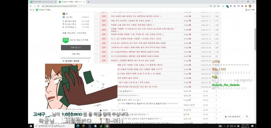Viewport: 271px width, 128px height.
Task: Click the magnifier zoom icon in the address bar
Action: 211,6
